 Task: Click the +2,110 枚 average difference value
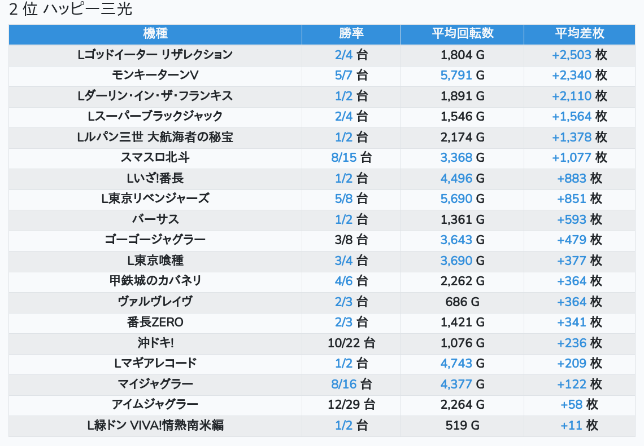[580, 96]
